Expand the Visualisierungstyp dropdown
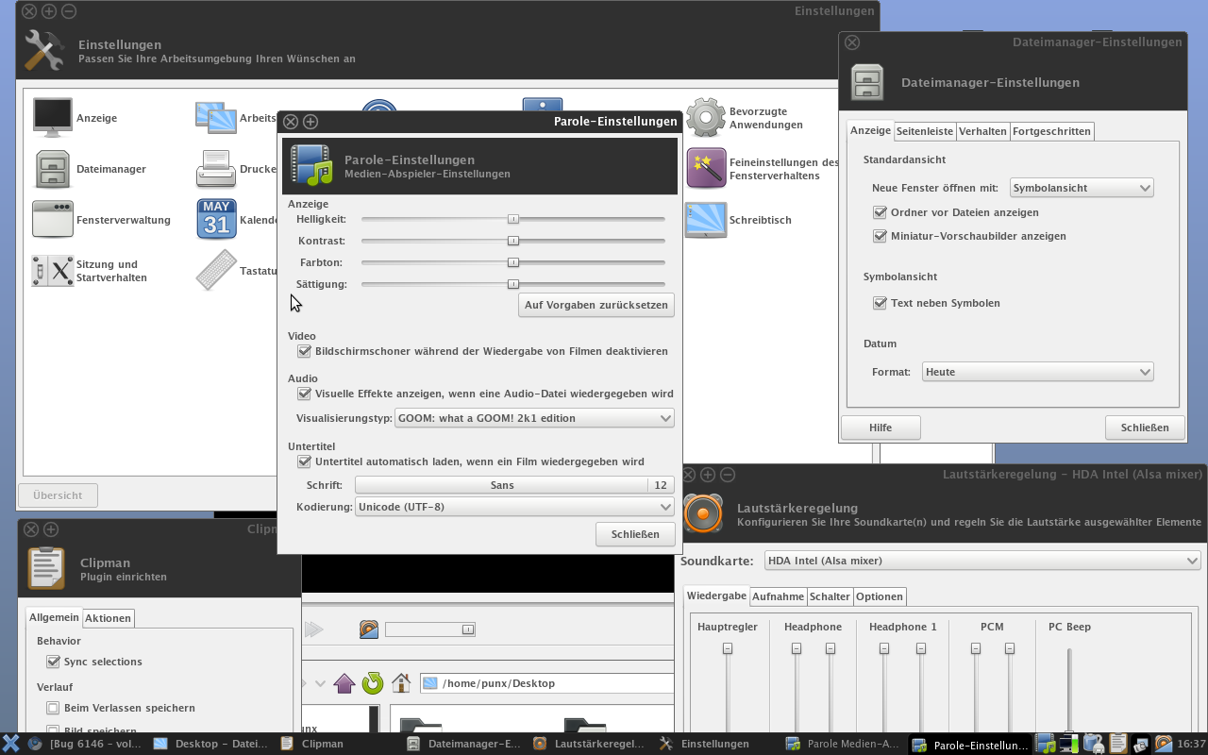Viewport: 1208px width, 755px height. click(534, 418)
